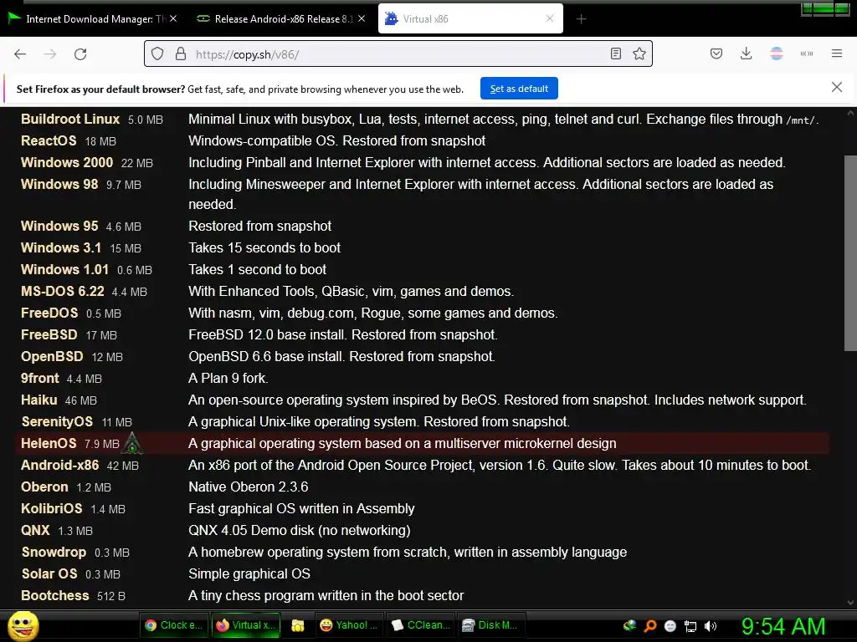Screen dimensions: 857x642
Task: Launch Buildroot Linux
Action: 70,119
